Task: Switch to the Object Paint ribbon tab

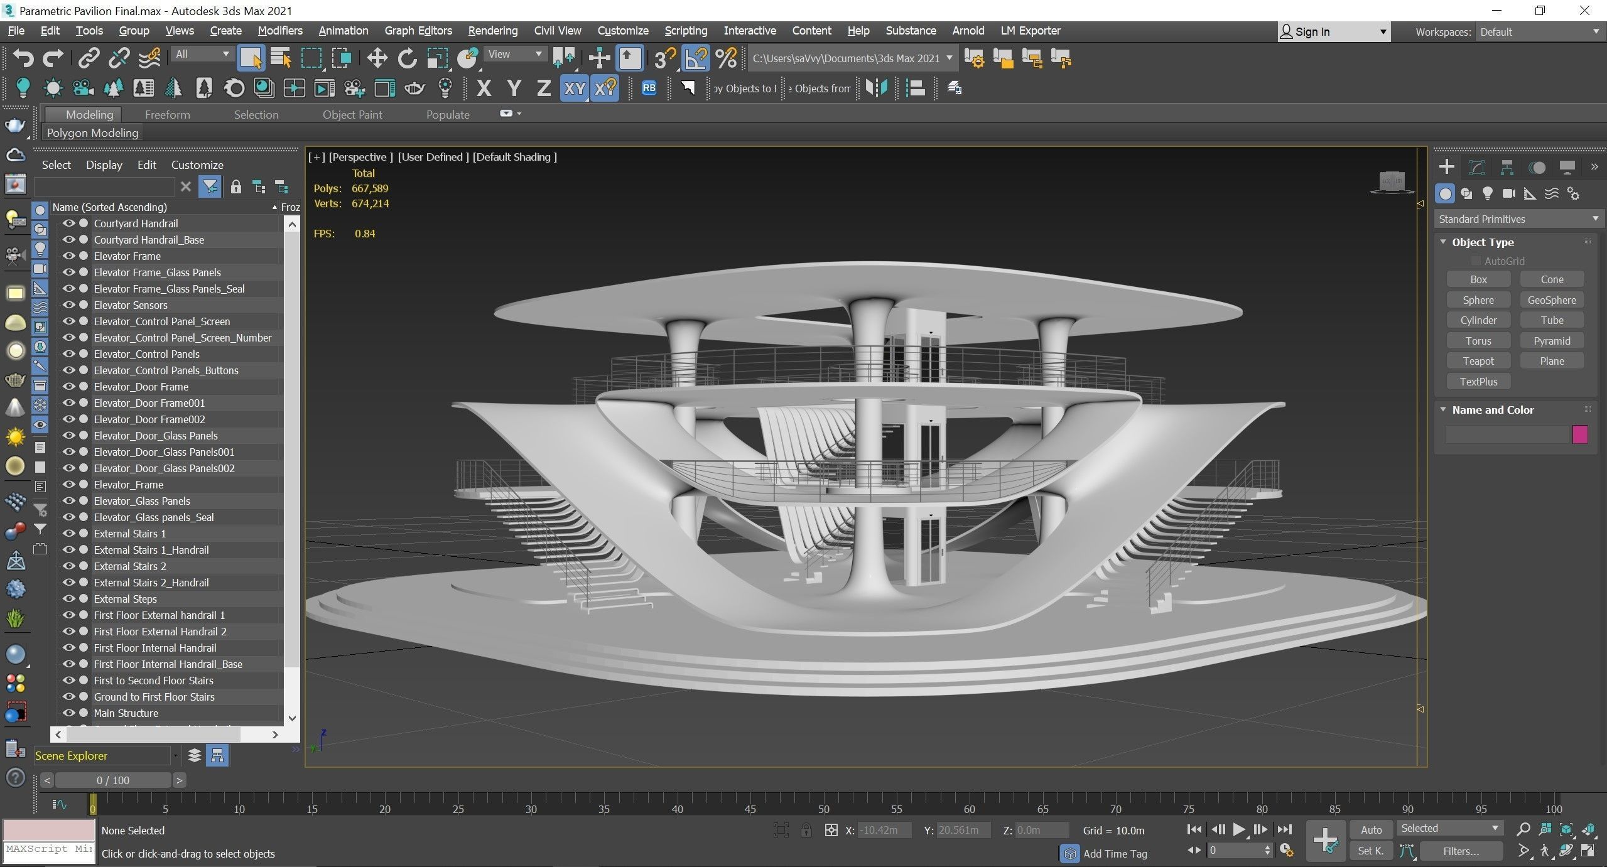Action: pos(352,114)
